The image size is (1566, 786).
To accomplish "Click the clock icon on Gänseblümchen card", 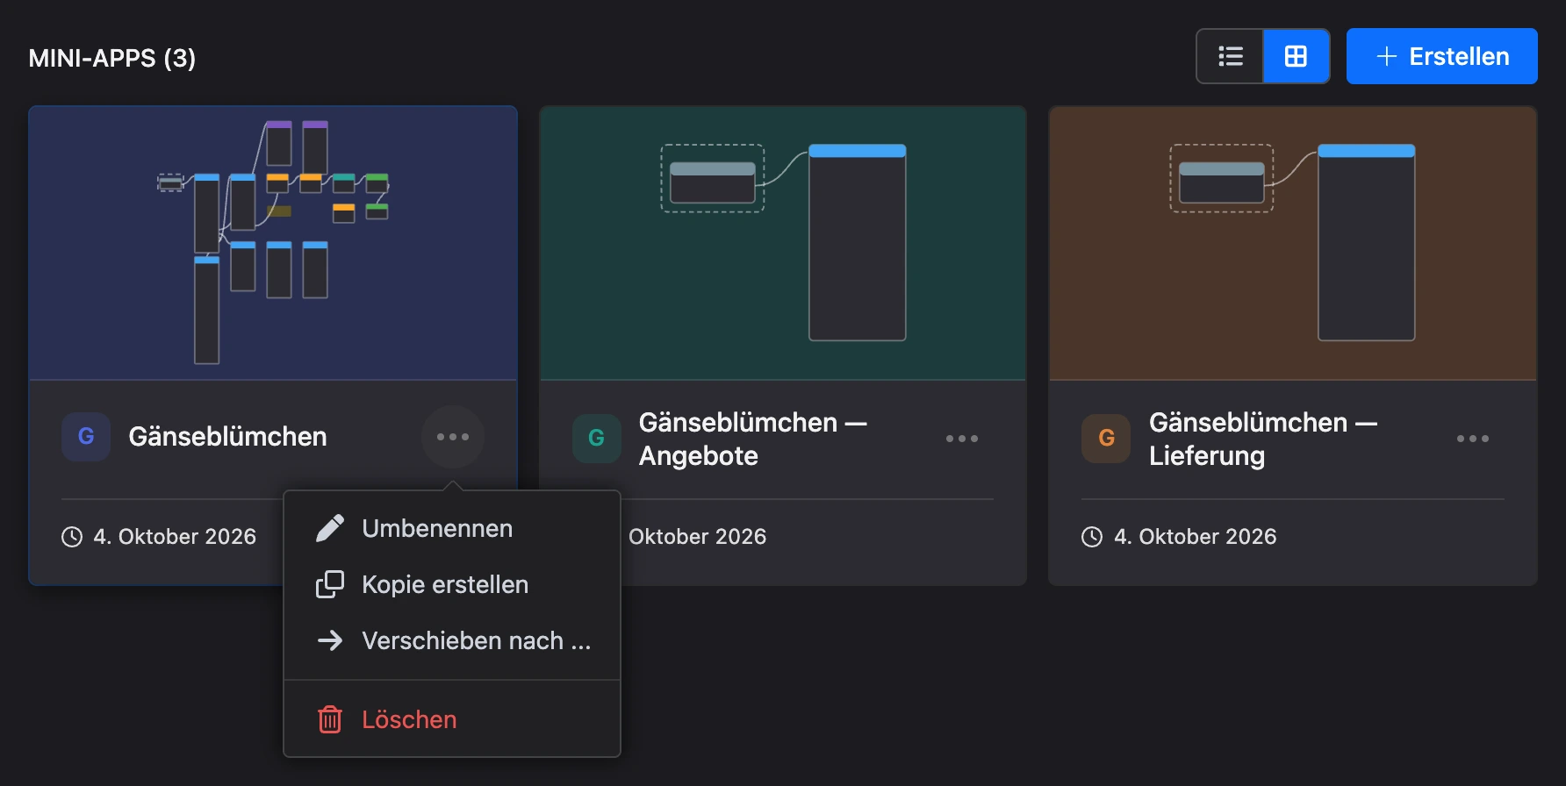I will tap(72, 537).
